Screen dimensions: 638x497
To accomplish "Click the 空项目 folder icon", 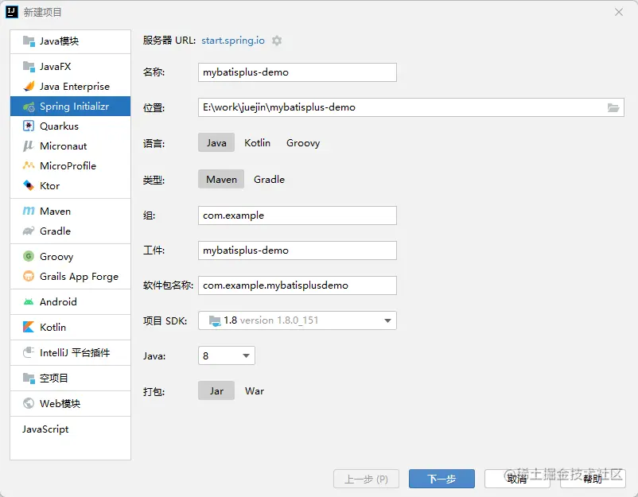I will (29, 378).
